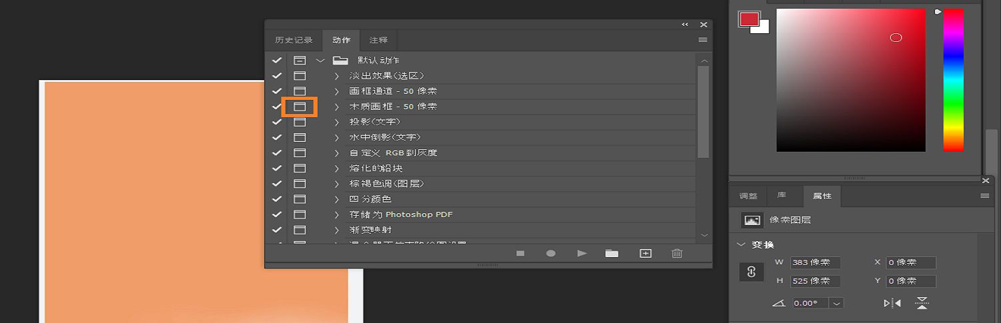
Task: Open the rotation angle dropdown
Action: [837, 303]
